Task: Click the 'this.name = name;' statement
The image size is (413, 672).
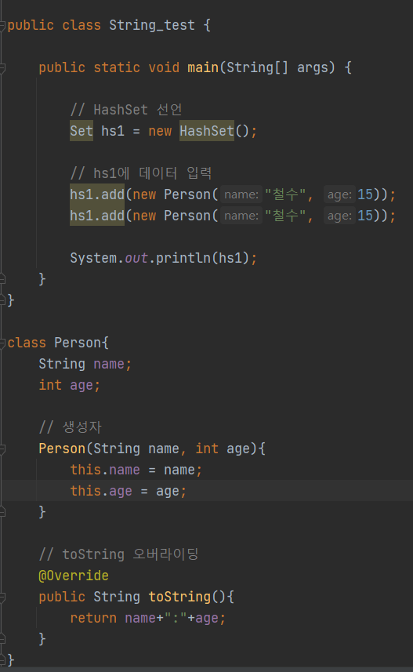Action: coord(136,470)
